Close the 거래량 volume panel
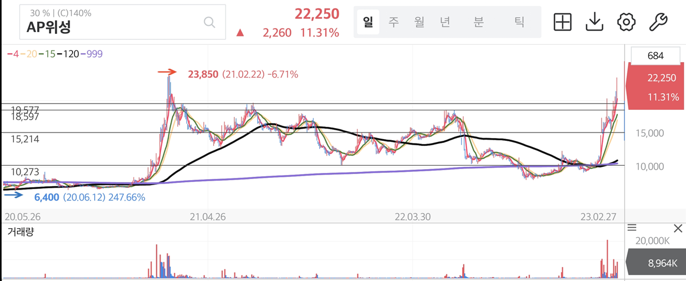686x281 pixels. (678, 228)
